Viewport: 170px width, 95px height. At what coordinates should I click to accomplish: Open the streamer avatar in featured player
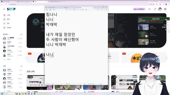tap(36, 22)
